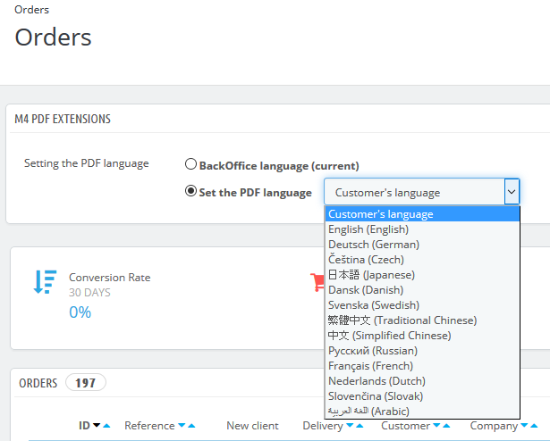Sort Reference column descending arrow
550x441 pixels.
coord(182,425)
